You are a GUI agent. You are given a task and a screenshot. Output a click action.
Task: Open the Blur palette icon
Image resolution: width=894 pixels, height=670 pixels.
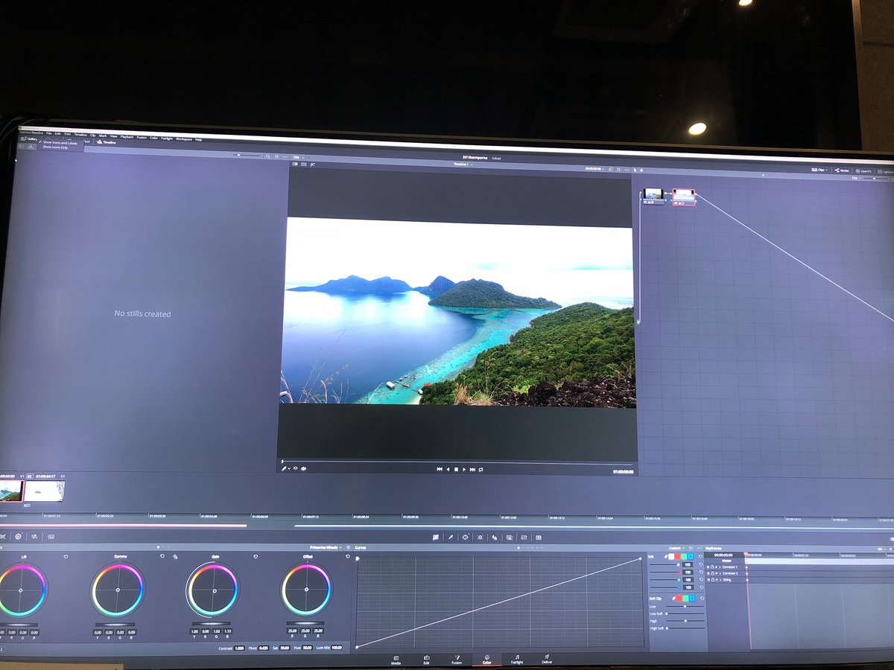coord(495,537)
